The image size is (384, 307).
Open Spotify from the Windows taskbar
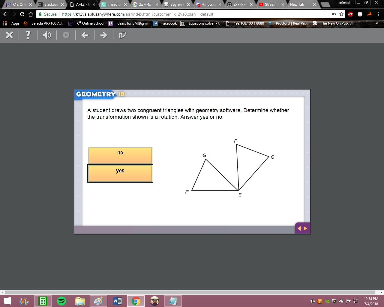pyautogui.click(x=61, y=301)
